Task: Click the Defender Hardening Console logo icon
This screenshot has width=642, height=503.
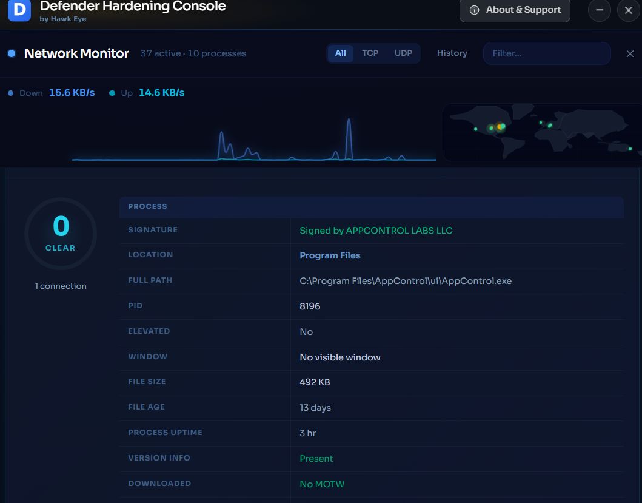Action: pyautogui.click(x=19, y=10)
